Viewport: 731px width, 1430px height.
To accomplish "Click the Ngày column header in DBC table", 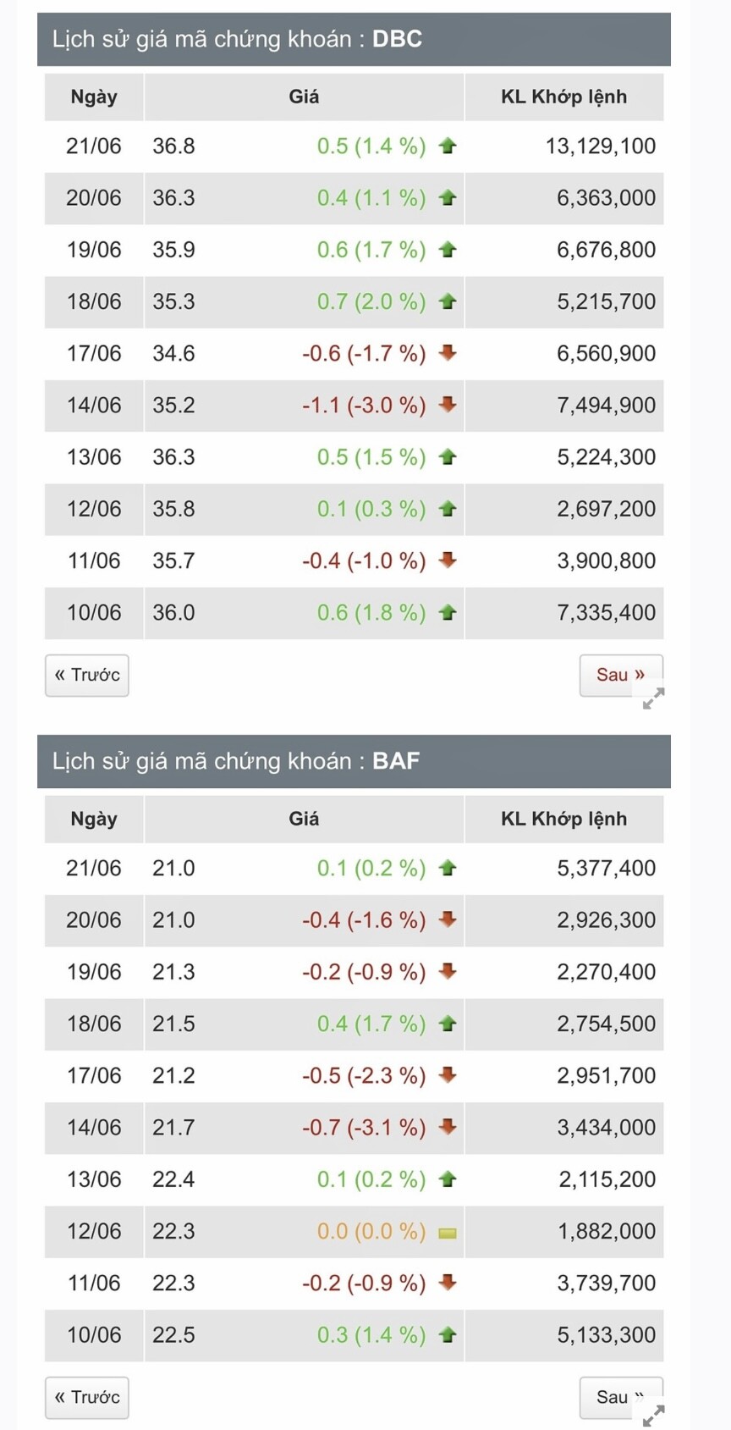I will coord(94,97).
